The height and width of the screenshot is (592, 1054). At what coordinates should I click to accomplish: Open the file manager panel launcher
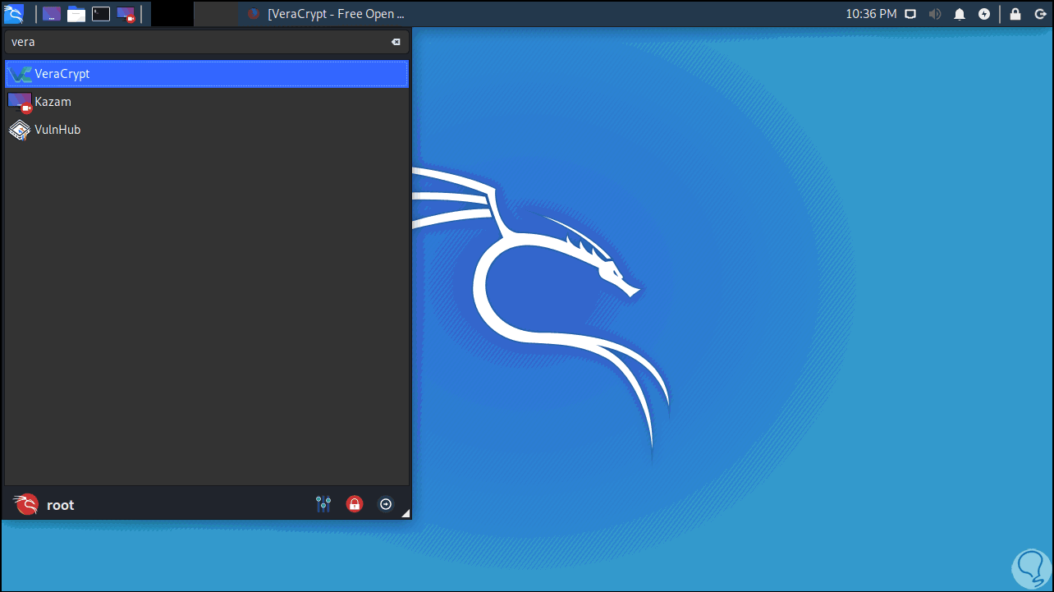coord(76,14)
